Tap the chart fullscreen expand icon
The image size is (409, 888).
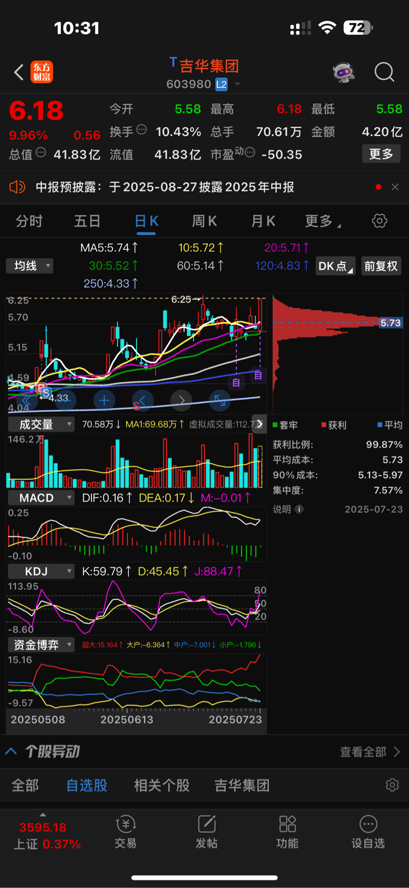(x=220, y=400)
